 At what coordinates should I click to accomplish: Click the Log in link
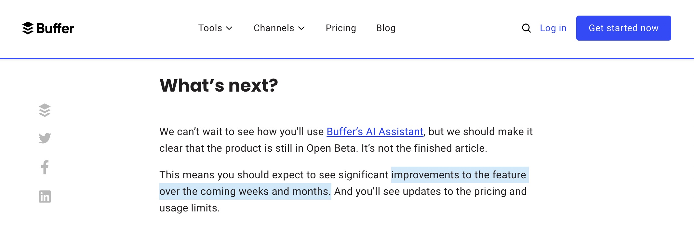(553, 28)
